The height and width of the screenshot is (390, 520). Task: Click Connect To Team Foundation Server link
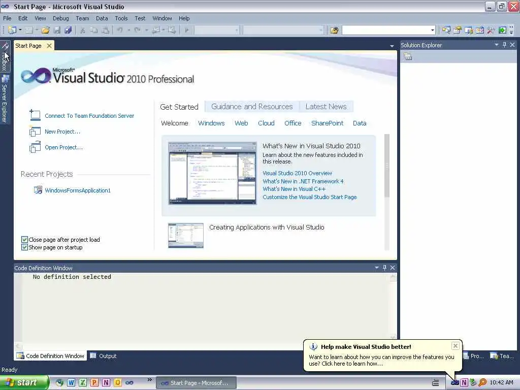point(89,116)
